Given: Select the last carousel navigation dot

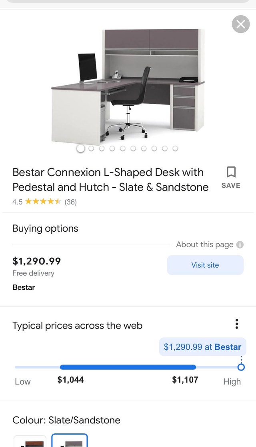Looking at the screenshot, I should coord(175,148).
